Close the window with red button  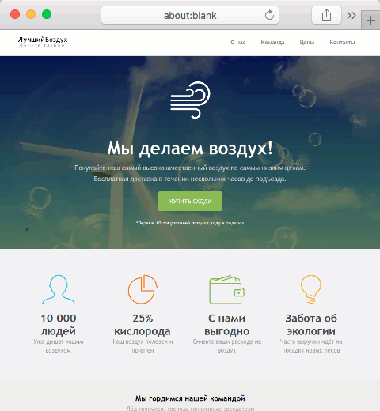(x=15, y=14)
